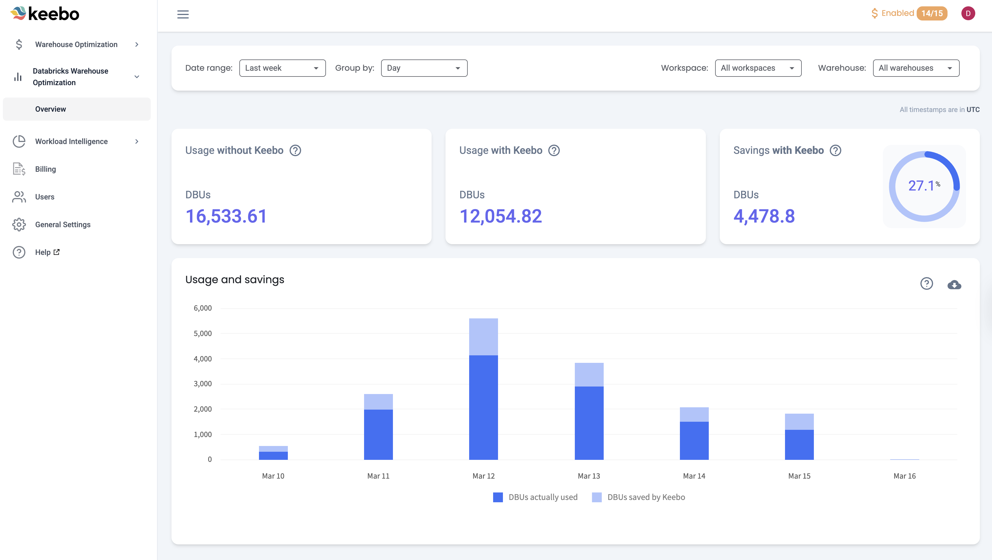Image resolution: width=992 pixels, height=560 pixels.
Task: Open the All workspaces dropdown
Action: coord(758,68)
